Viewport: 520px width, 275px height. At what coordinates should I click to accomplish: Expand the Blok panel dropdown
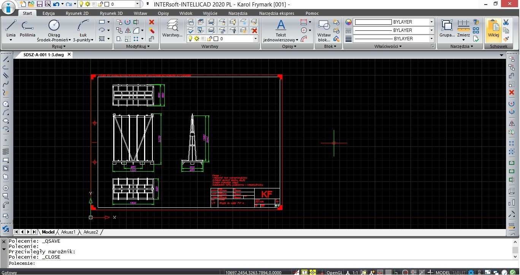[330, 46]
